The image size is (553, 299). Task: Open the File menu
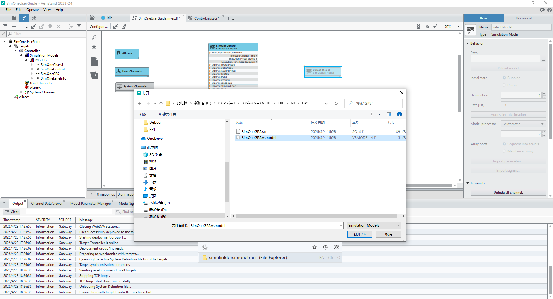coord(8,10)
